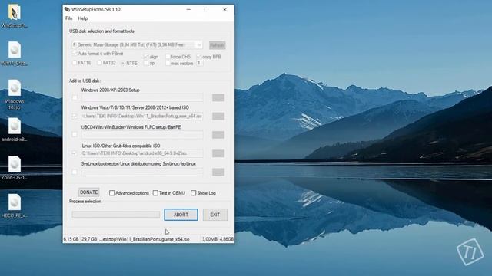The height and width of the screenshot is (276, 492).
Task: Click the Win11 ISO path field
Action: 142,116
